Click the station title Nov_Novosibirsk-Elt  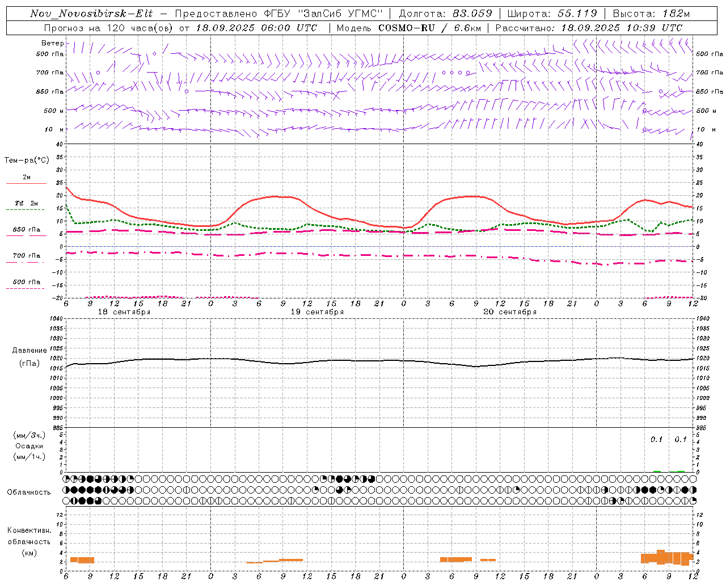(91, 14)
